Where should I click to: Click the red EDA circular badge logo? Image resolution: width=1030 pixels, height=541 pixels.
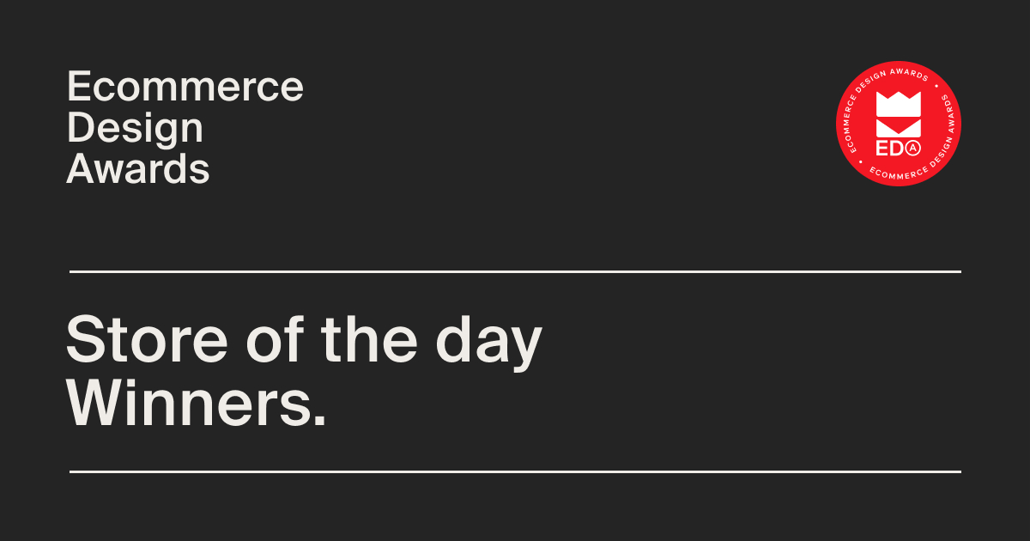click(899, 125)
